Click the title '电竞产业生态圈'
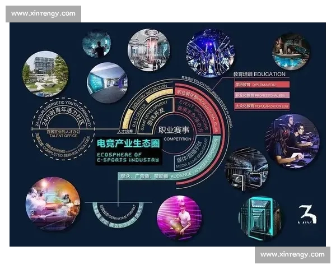 pos(128,143)
